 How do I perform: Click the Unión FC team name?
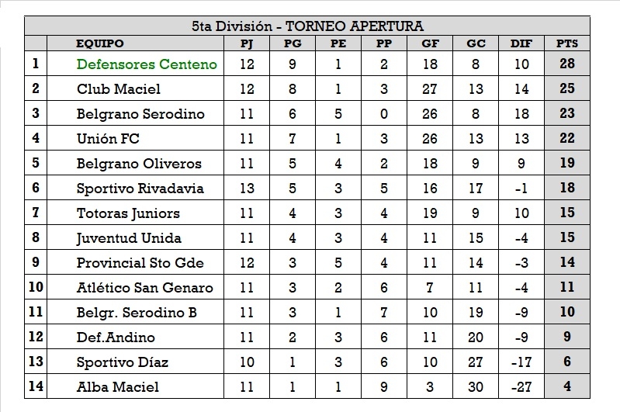coord(109,139)
